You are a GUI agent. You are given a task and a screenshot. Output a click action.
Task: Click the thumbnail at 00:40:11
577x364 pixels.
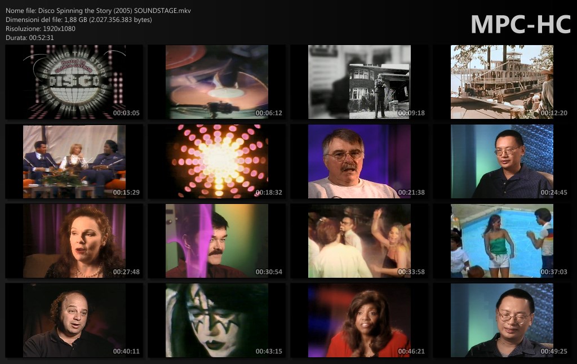click(74, 321)
